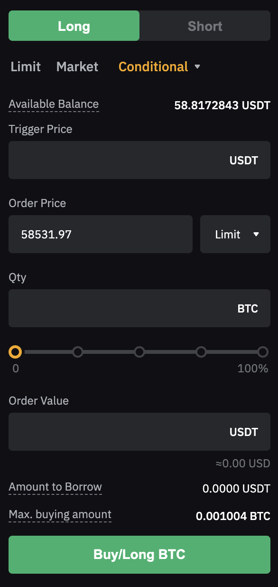Click the Available Balance underlined label

click(54, 104)
